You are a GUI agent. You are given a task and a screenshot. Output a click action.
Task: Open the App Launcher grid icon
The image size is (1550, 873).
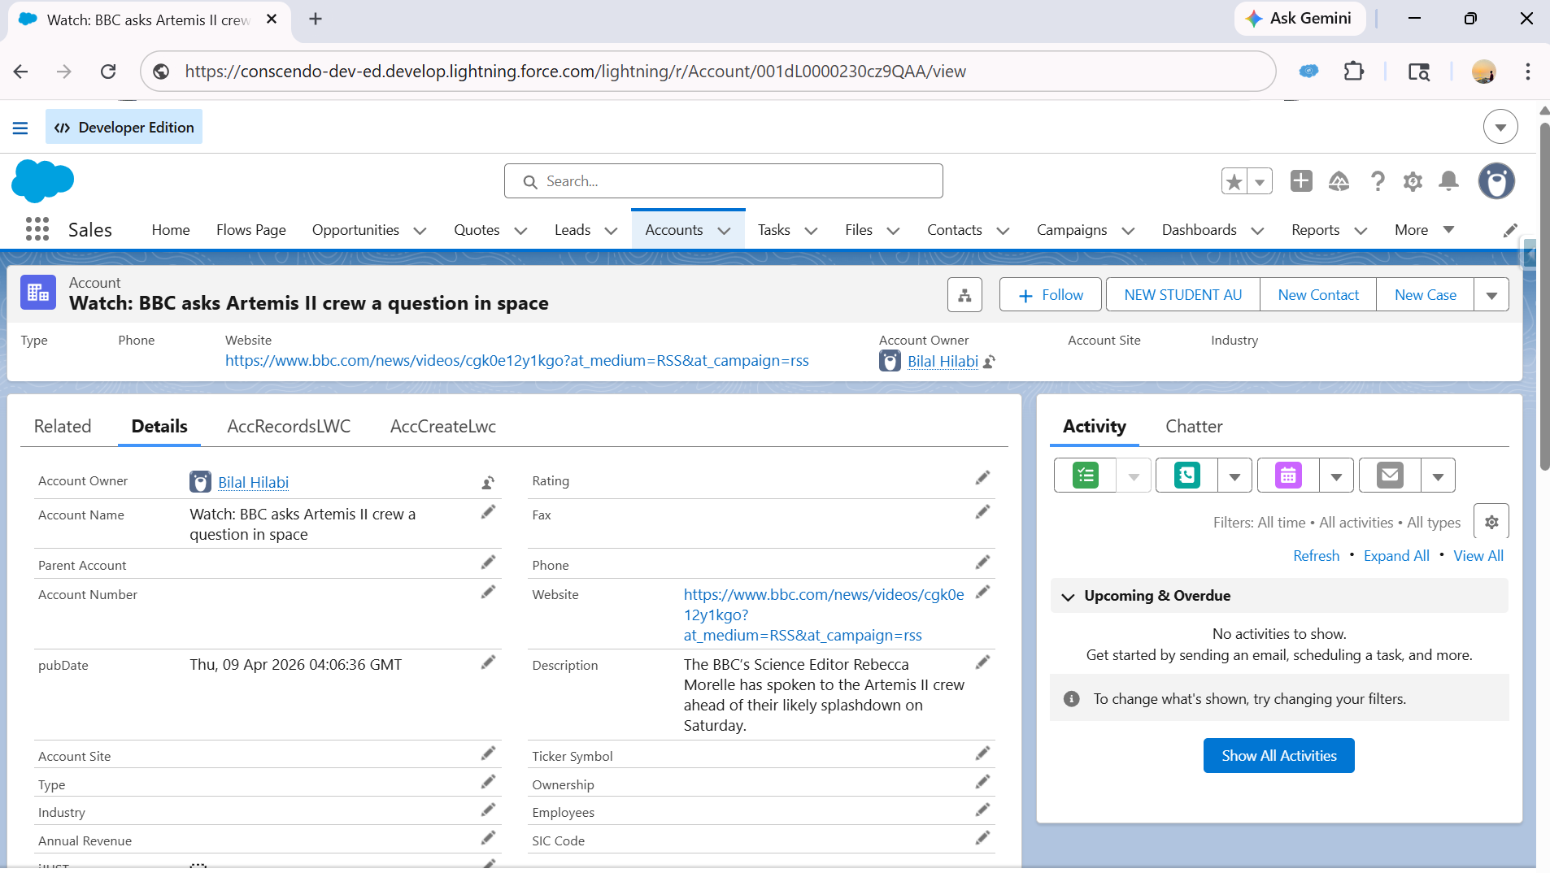coord(37,229)
